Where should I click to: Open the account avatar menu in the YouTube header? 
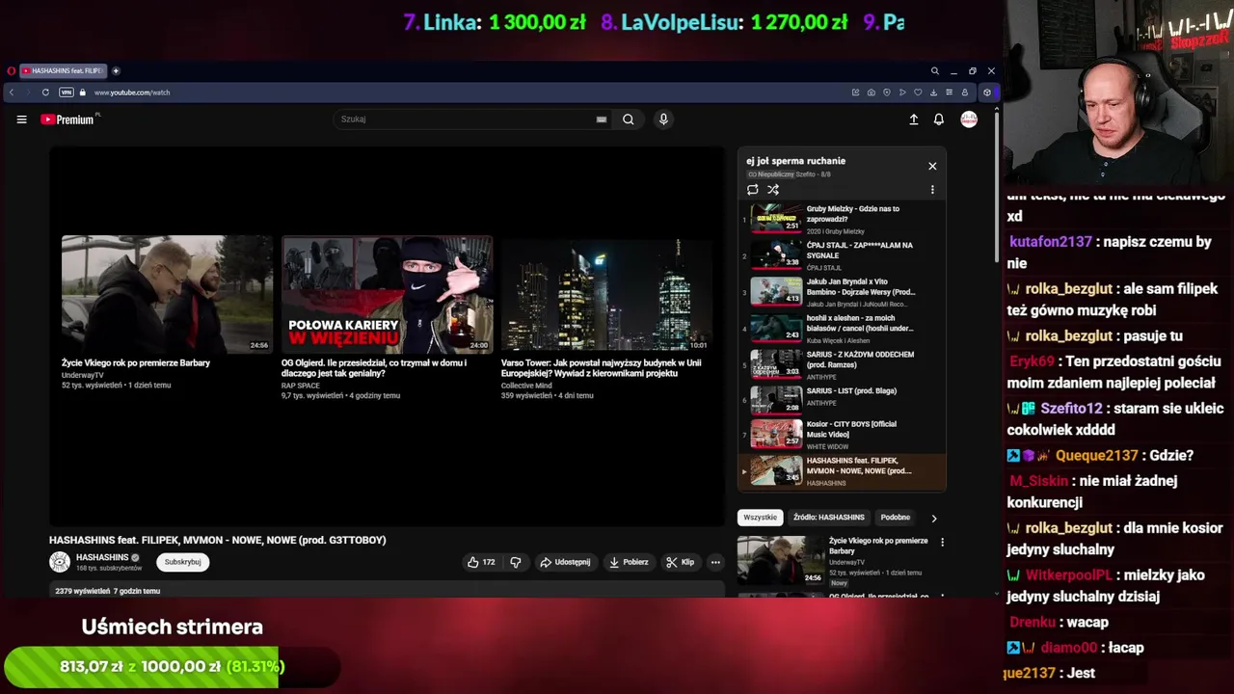click(969, 120)
